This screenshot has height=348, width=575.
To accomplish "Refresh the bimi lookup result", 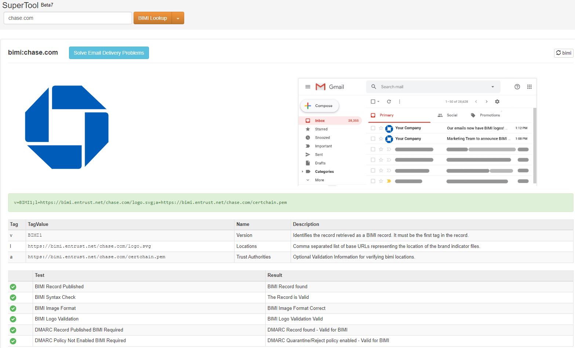I will coord(564,53).
